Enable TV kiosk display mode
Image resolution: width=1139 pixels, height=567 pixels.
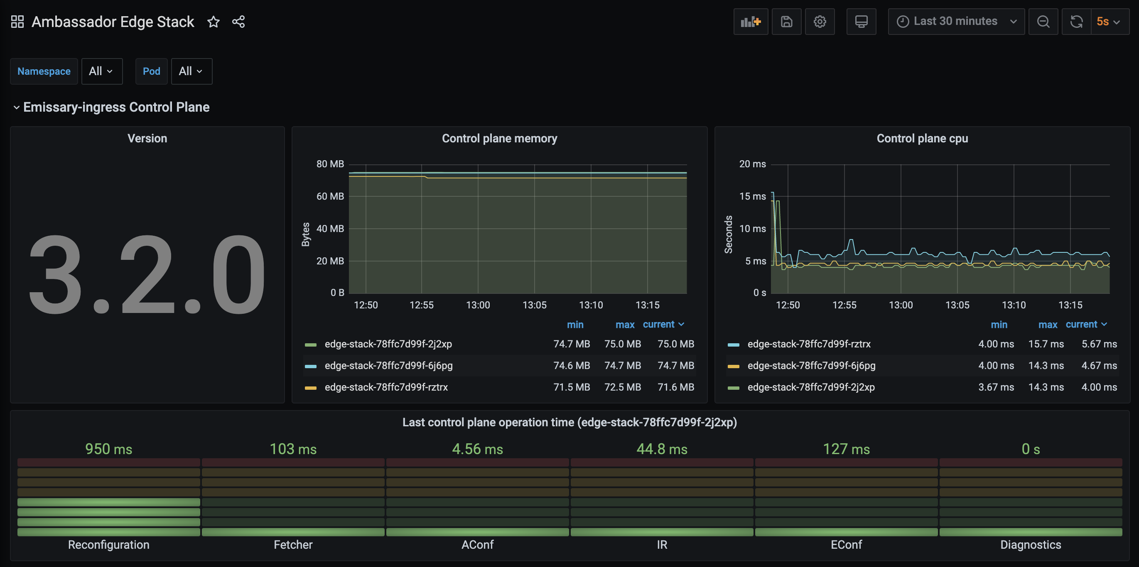pyautogui.click(x=861, y=21)
